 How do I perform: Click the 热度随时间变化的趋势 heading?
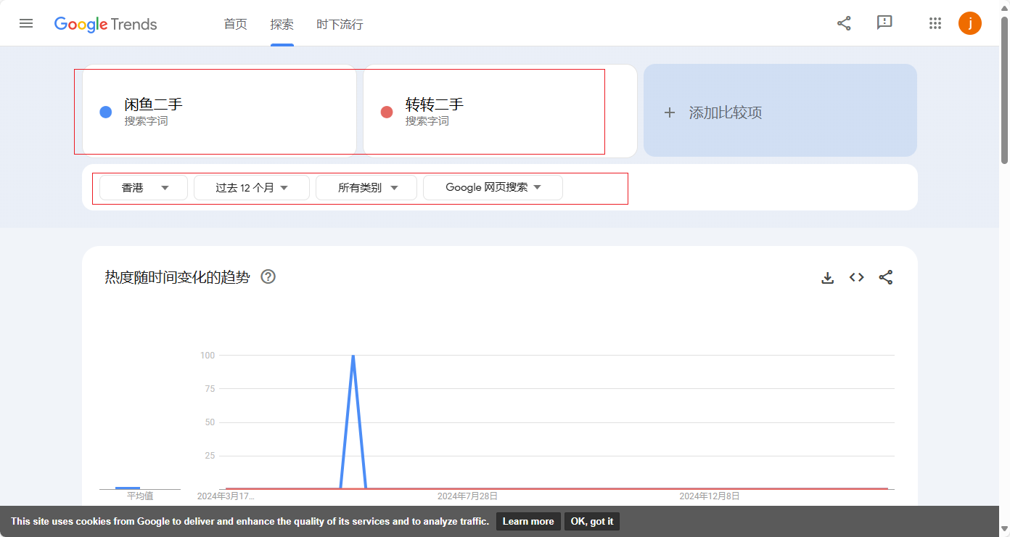click(177, 277)
